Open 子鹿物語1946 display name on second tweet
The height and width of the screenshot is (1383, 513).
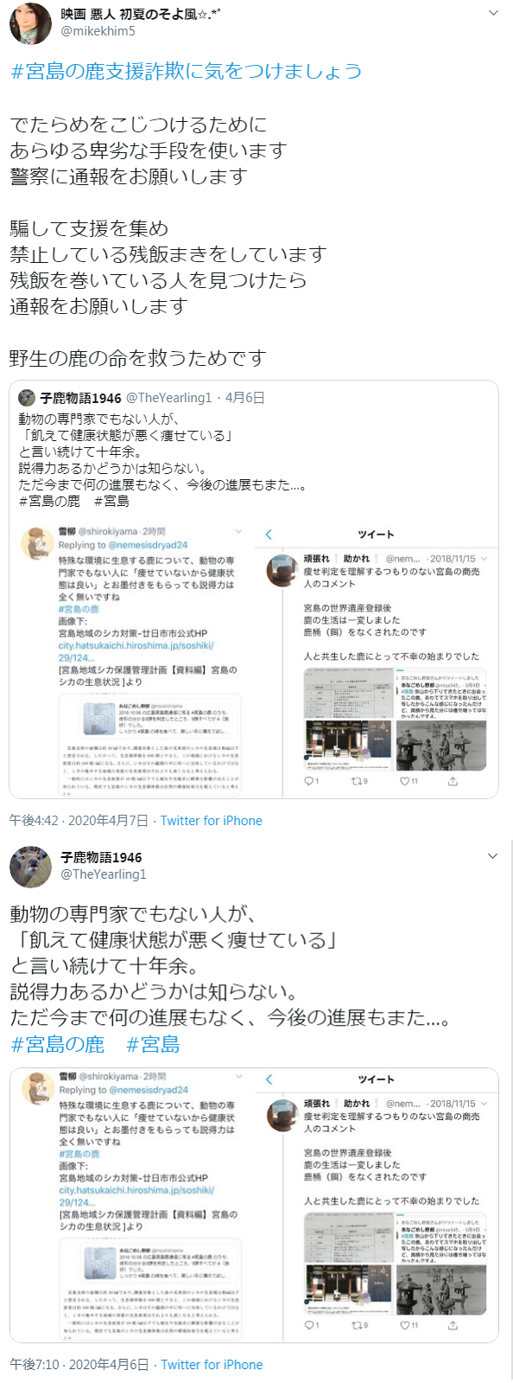click(101, 858)
